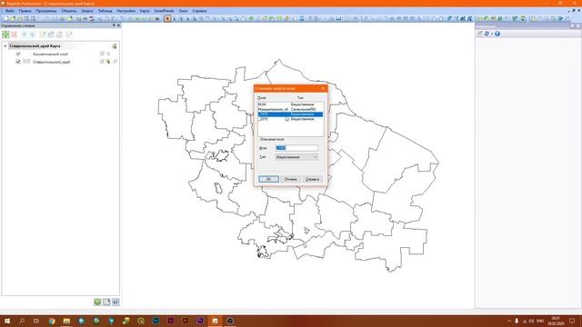Open the Таблица menu
This screenshot has height=327, width=582.
click(105, 11)
